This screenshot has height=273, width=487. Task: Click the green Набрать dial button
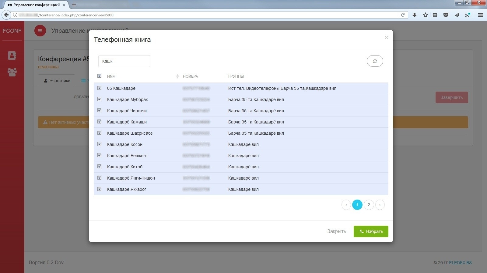click(371, 231)
